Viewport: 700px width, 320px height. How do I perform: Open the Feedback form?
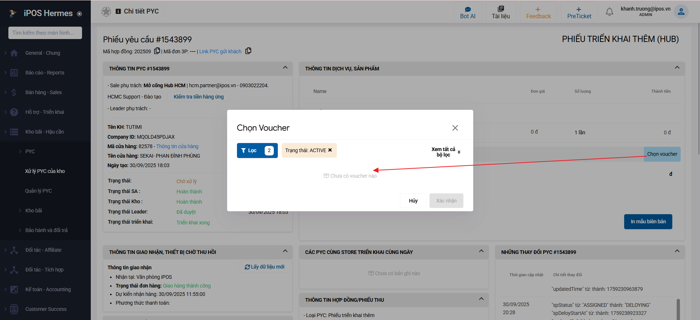(538, 13)
